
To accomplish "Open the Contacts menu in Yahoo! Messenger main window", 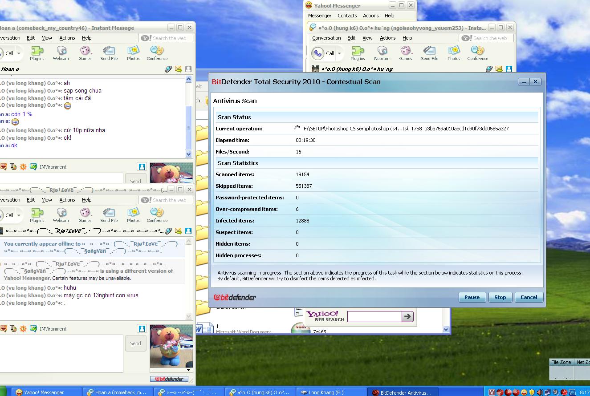I will [347, 16].
